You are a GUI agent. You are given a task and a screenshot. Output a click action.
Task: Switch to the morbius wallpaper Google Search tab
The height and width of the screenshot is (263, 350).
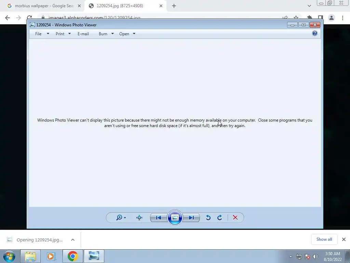(42, 6)
